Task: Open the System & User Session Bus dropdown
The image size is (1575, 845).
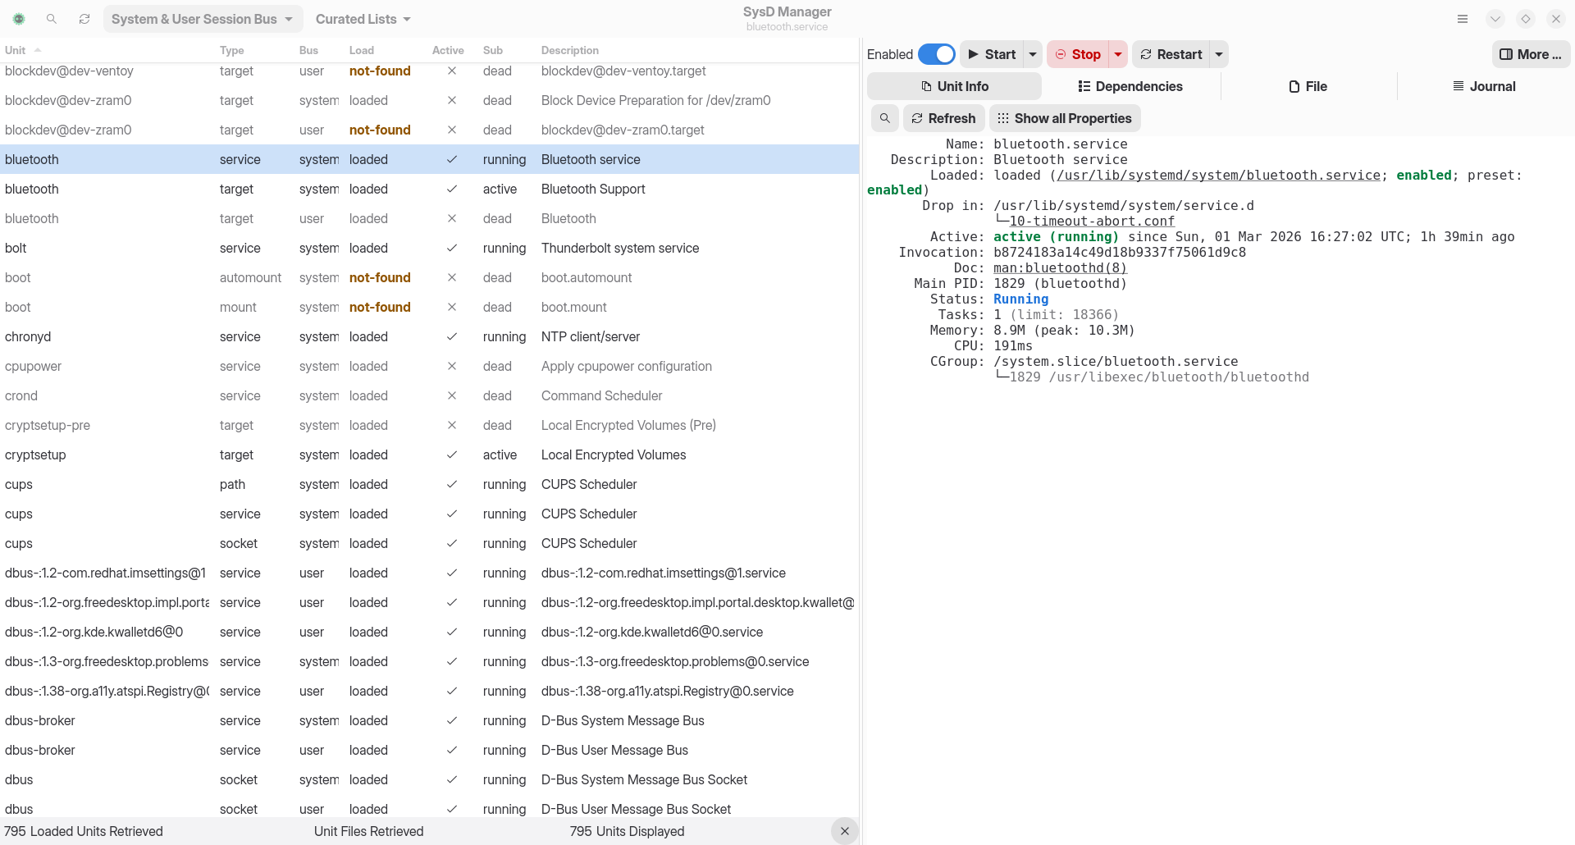Action: pos(203,19)
